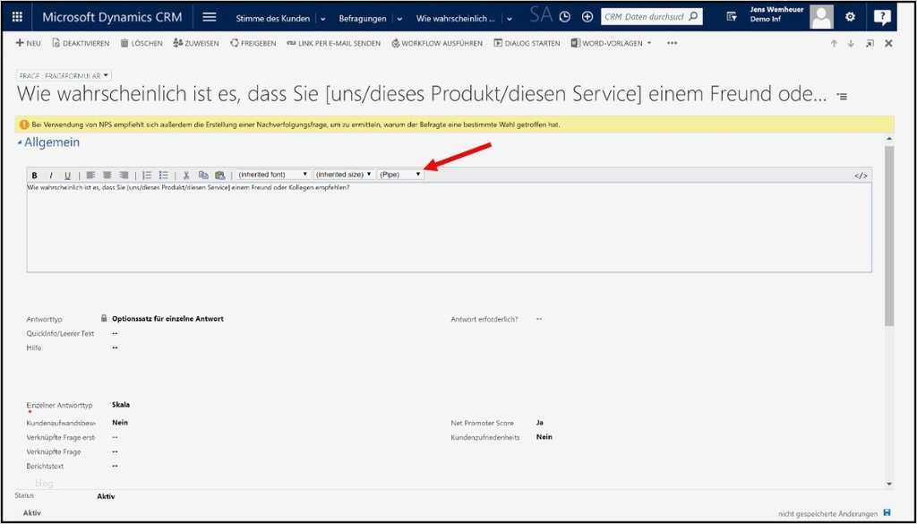Open Stimme des Kunden dropdown arrow
917x524 pixels.
coord(322,19)
